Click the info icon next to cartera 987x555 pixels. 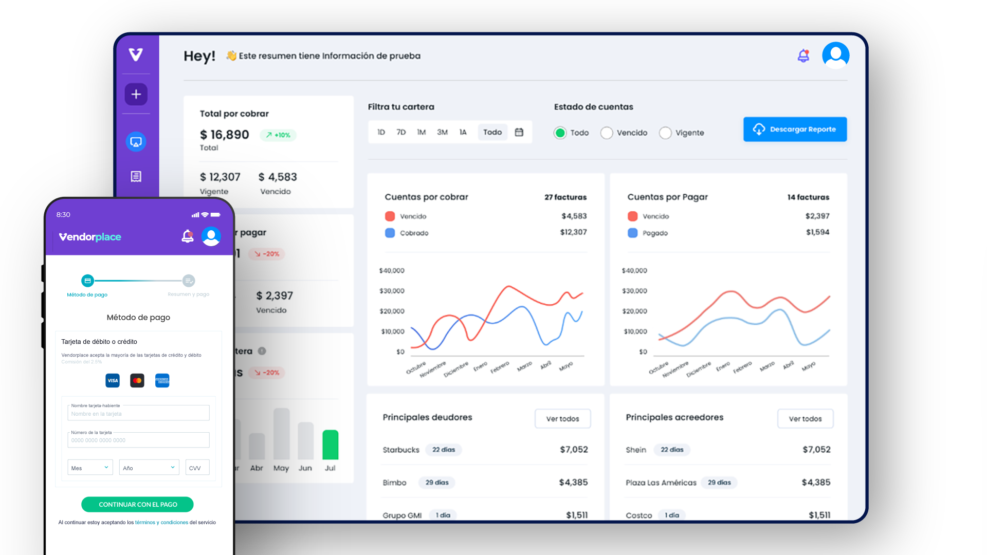(262, 351)
